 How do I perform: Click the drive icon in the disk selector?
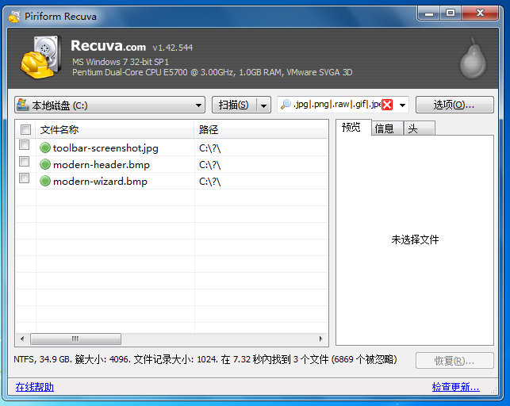pyautogui.click(x=23, y=105)
